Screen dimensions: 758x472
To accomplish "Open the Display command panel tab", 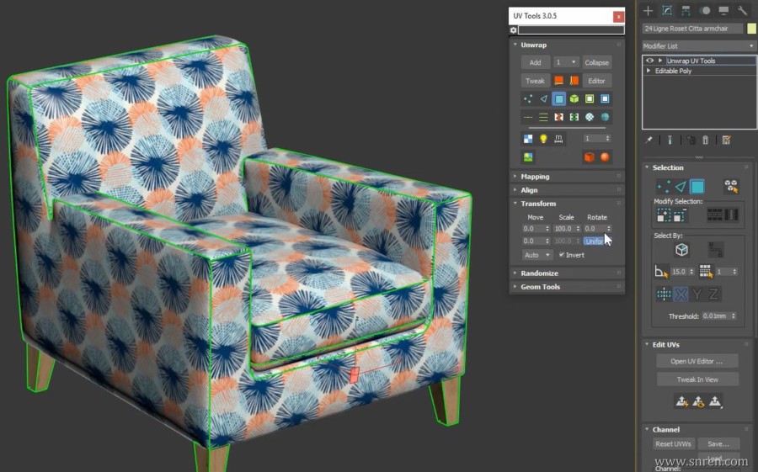I will click(723, 11).
